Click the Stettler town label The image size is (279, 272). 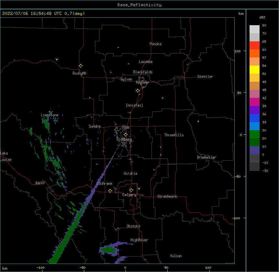[205, 77]
